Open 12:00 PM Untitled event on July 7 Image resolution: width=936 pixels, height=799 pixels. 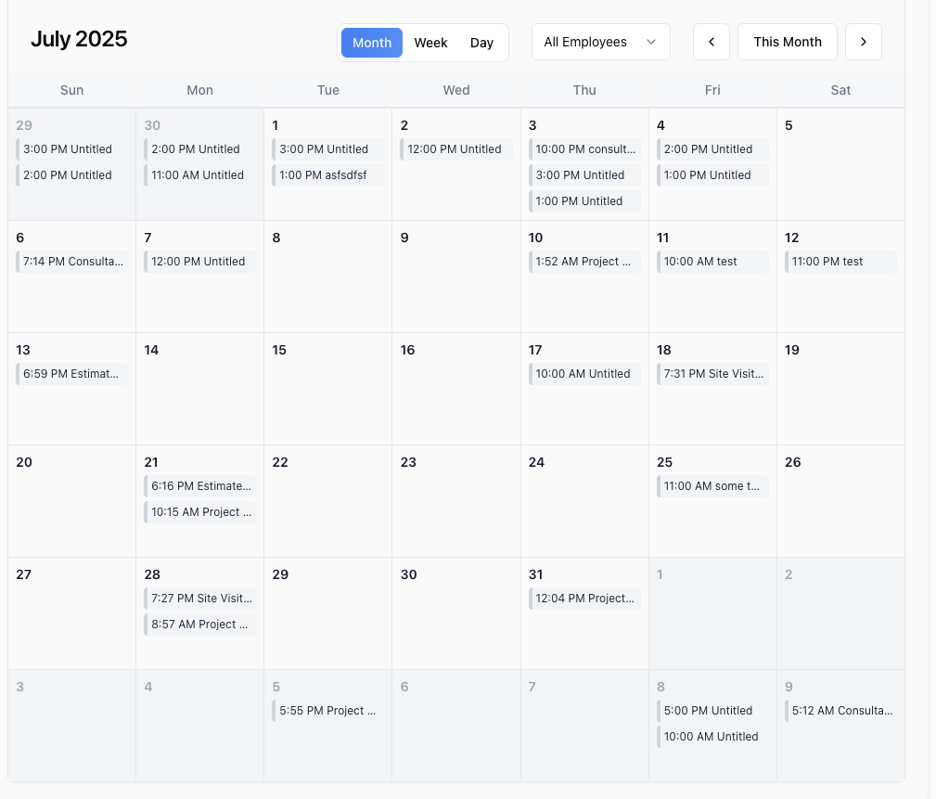(200, 262)
